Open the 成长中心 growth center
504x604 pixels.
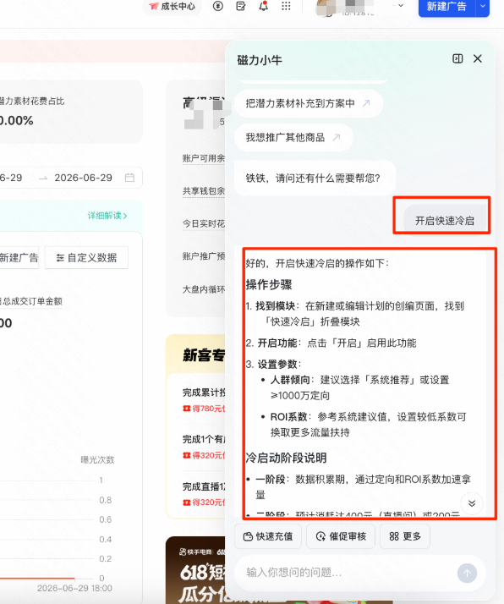point(173,6)
